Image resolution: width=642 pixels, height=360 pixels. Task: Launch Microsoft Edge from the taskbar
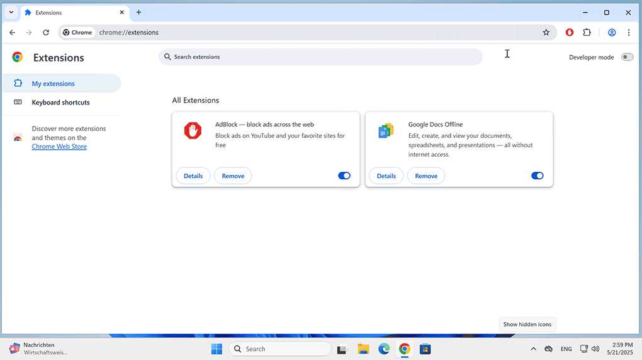click(384, 349)
